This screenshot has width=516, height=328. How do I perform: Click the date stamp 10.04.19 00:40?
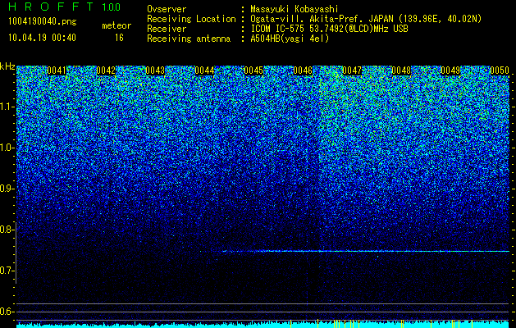point(42,38)
